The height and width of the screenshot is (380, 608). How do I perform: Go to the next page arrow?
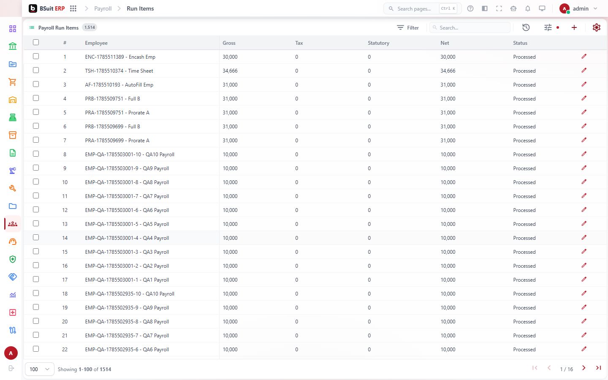(584, 368)
